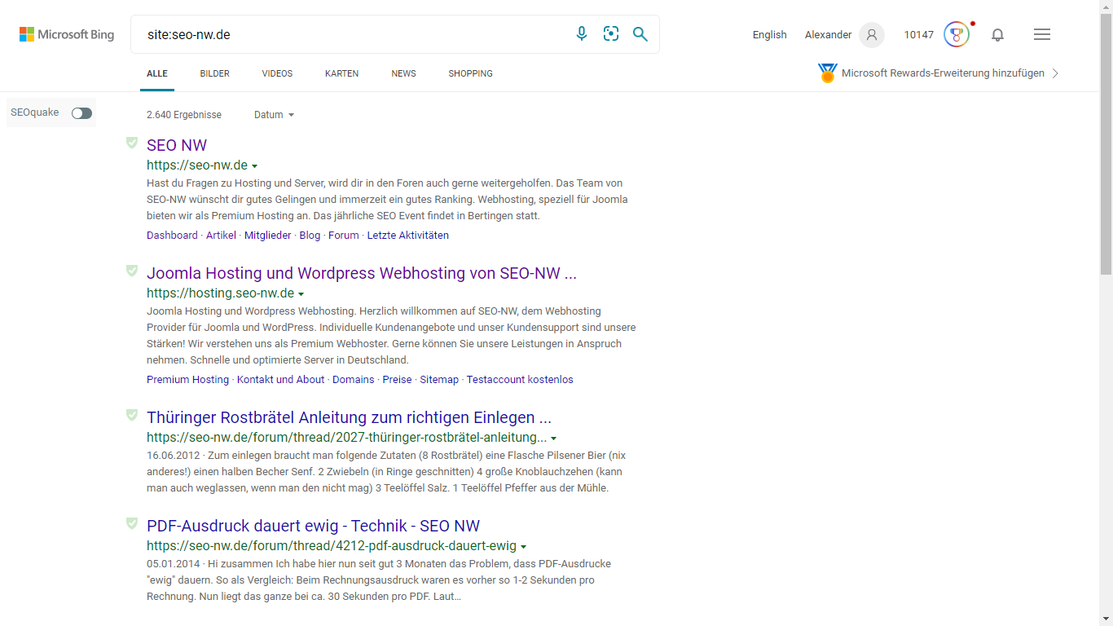Open the Datum filter dropdown
Screen dimensions: 1113x626
point(274,115)
